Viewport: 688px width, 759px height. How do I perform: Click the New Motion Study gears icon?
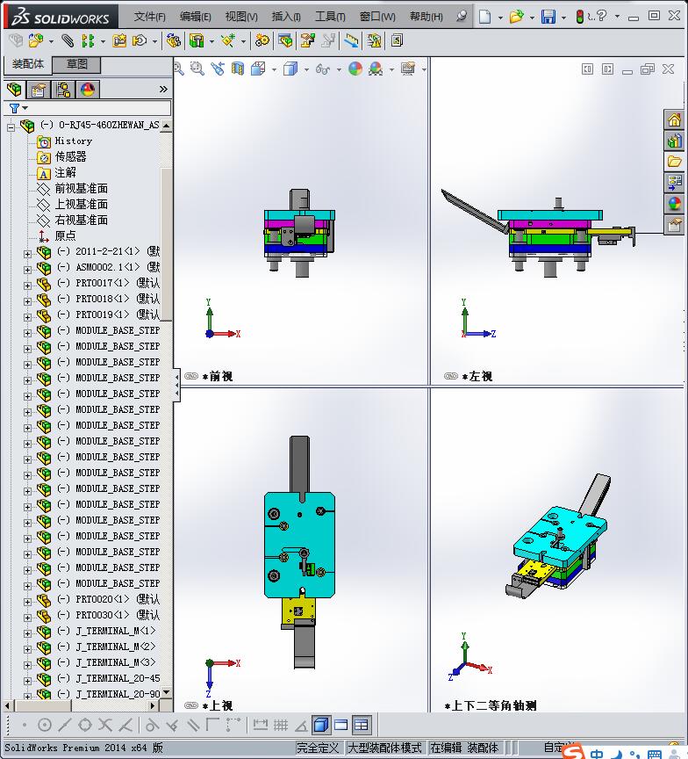pos(262,40)
